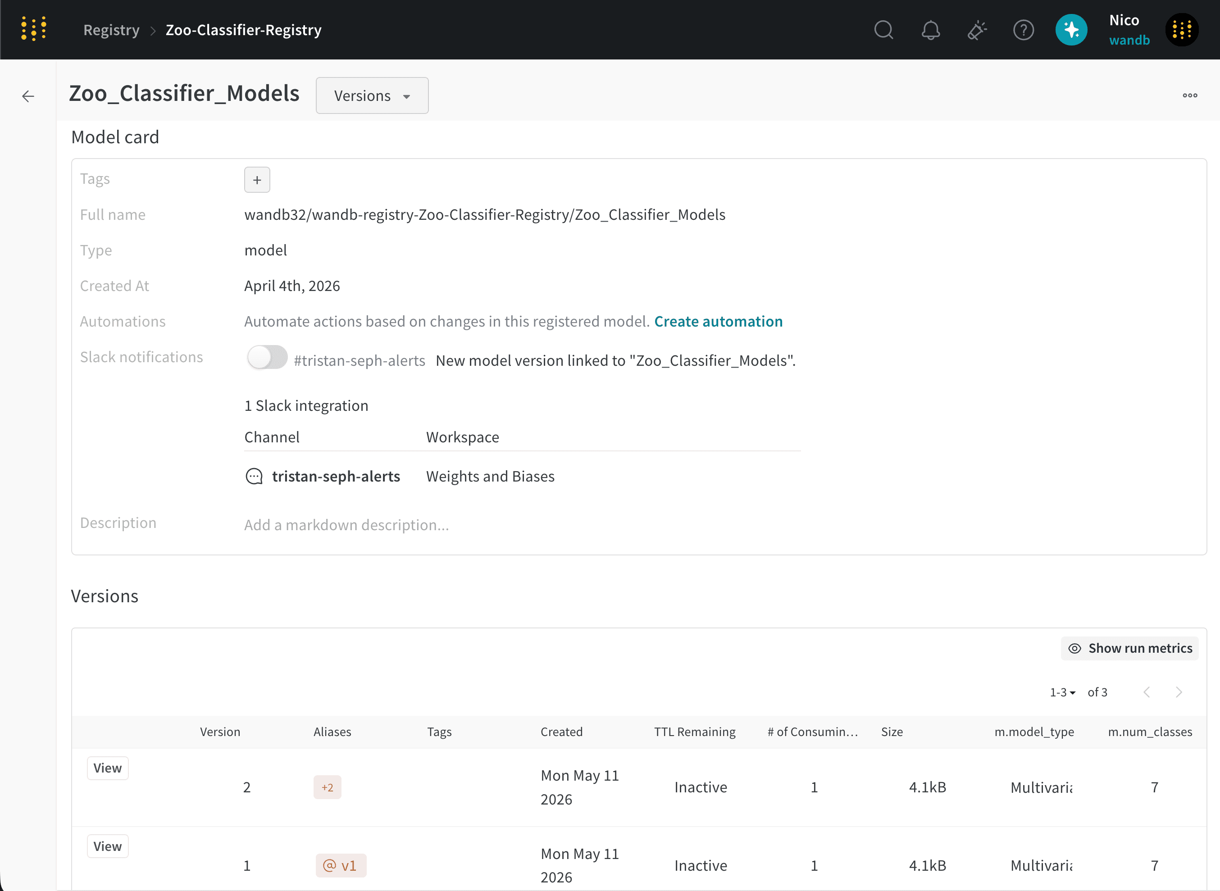View version 1
1220x891 pixels.
(108, 846)
